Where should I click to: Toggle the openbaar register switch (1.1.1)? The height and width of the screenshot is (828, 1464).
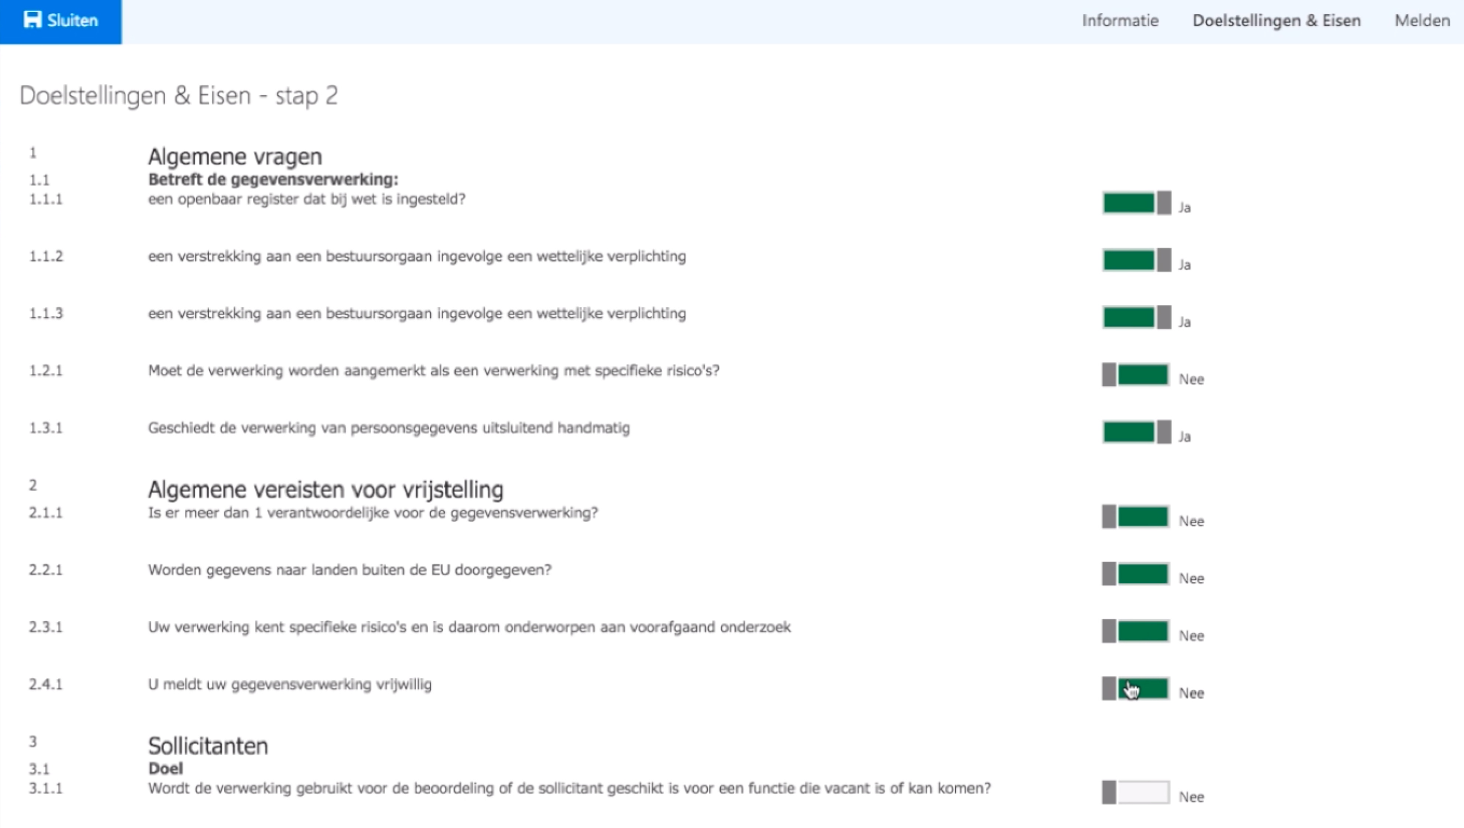[x=1136, y=203]
